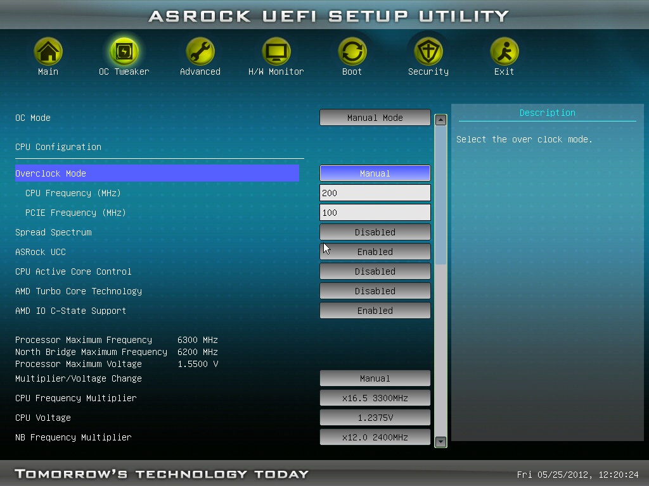Switch to Exit tab label
Viewport: 649px width, 486px height.
coord(504,72)
